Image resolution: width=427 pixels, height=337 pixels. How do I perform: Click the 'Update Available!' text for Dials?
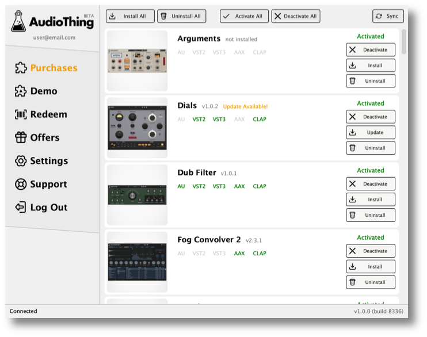245,106
